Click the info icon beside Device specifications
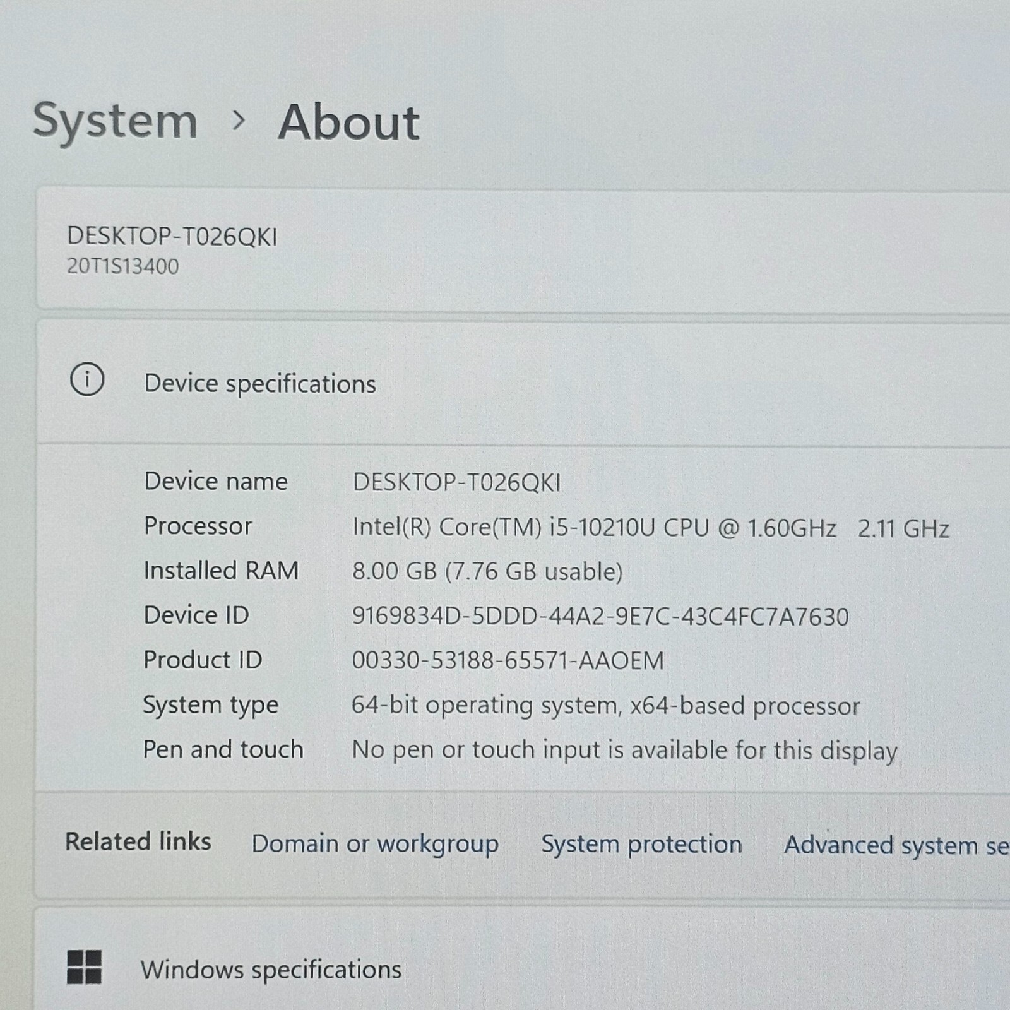Screen dimensions: 1010x1010 point(87,379)
